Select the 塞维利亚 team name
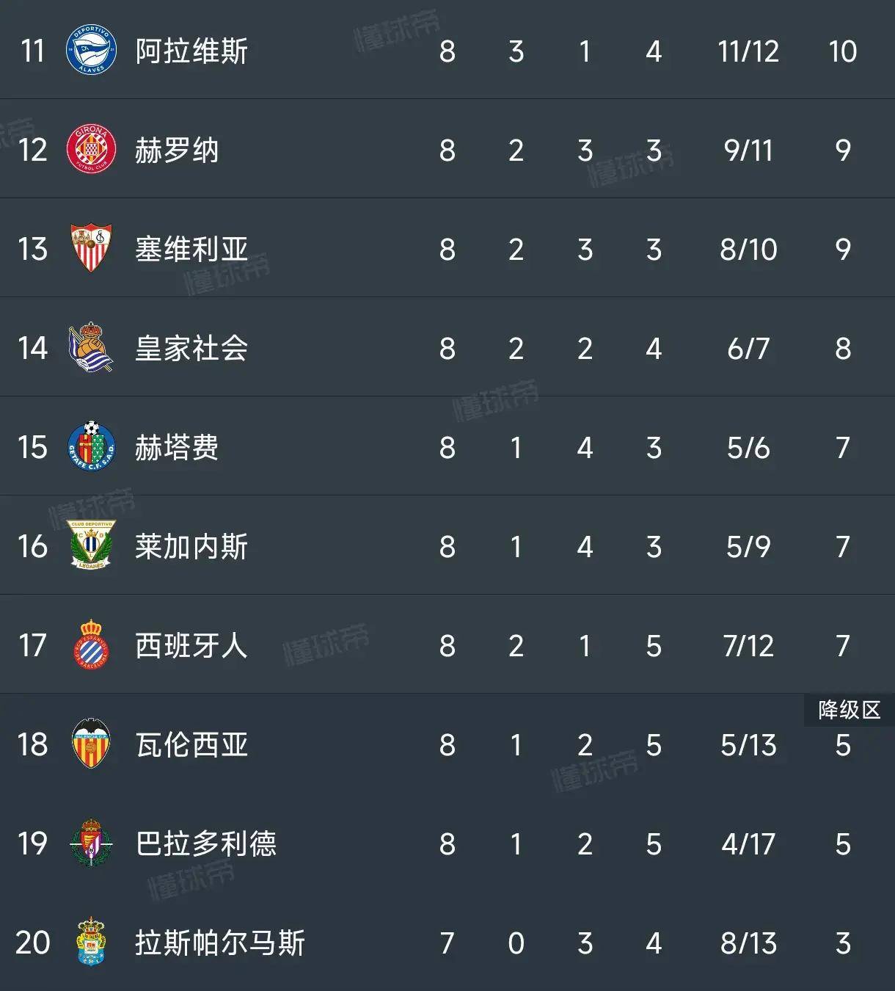The image size is (895, 991). pos(191,250)
